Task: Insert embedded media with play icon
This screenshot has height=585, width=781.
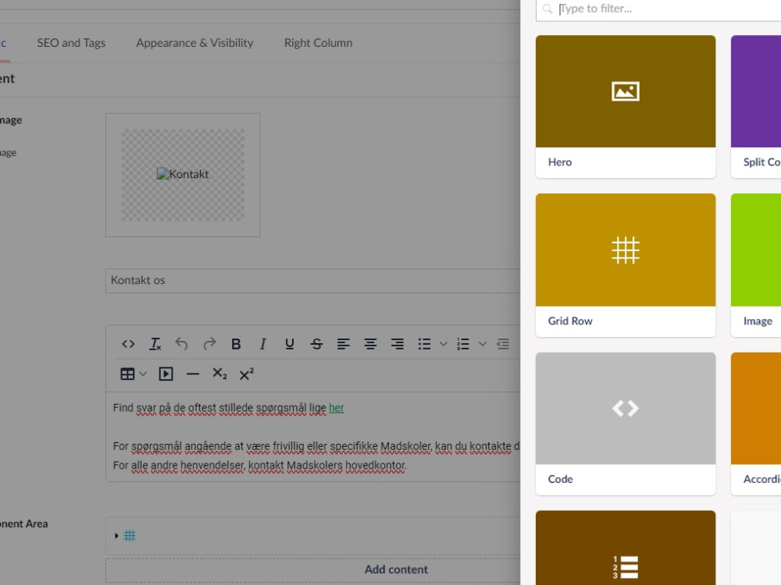Action: pos(166,374)
